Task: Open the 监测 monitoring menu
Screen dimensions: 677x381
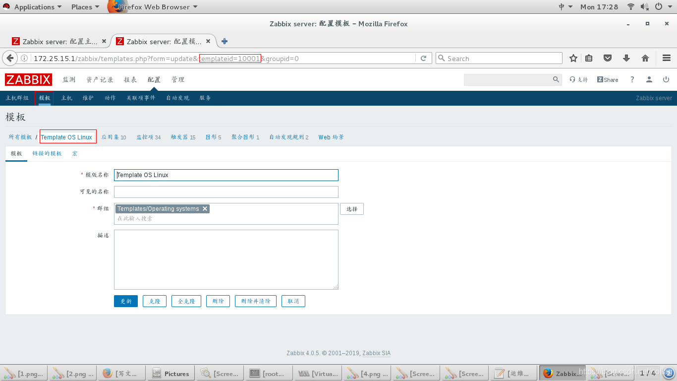Action: (69, 80)
